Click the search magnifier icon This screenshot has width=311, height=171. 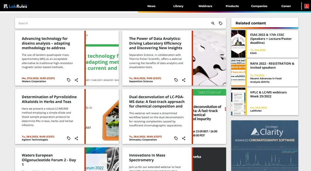coord(213,23)
